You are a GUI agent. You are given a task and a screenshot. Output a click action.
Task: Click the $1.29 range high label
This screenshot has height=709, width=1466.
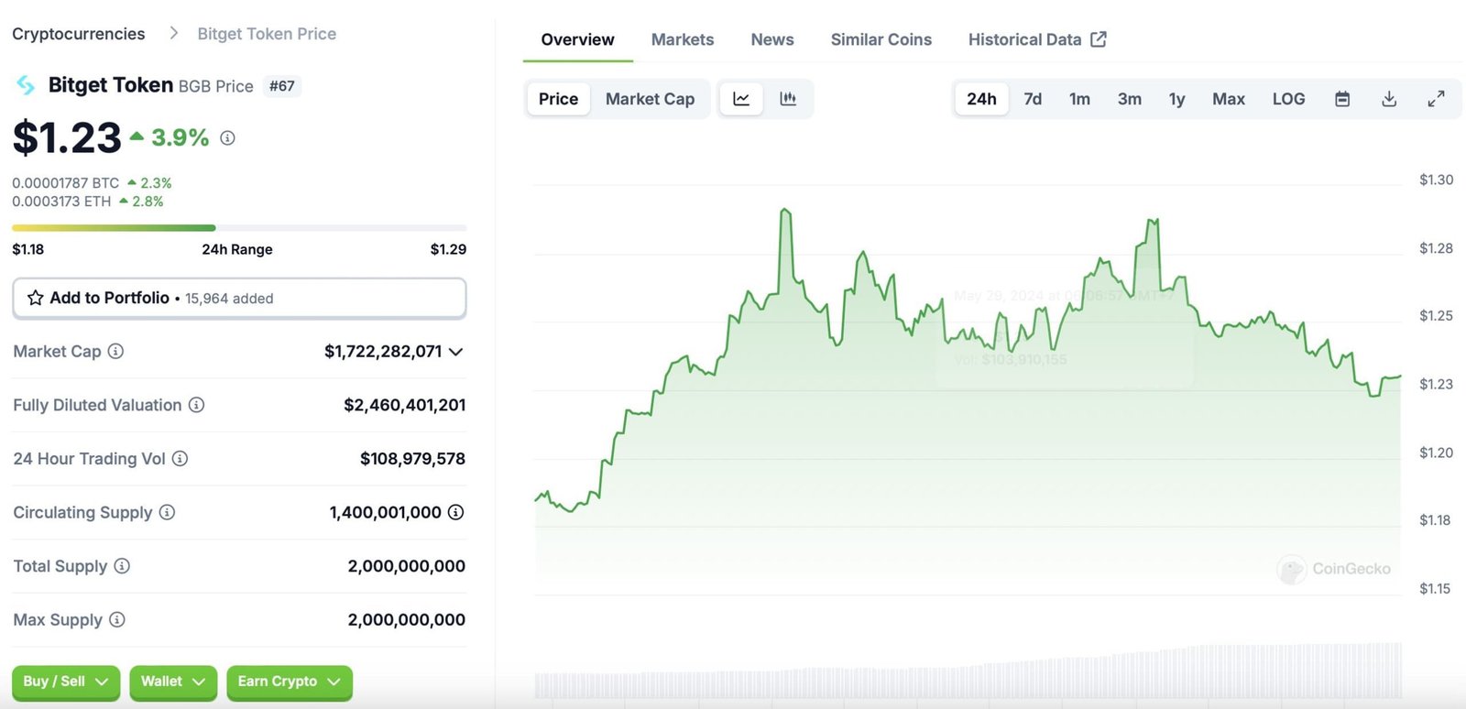click(x=448, y=249)
